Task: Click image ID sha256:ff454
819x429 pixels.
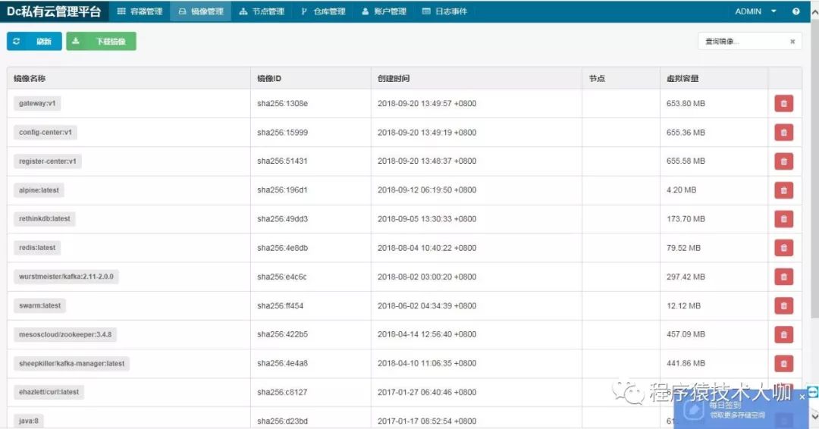Action: (x=280, y=305)
